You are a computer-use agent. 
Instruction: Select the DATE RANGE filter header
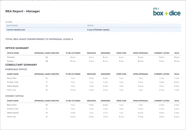[x=12, y=25]
